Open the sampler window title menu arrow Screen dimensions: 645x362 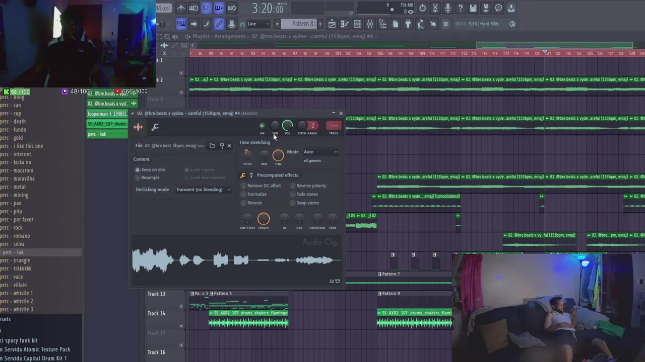(133, 114)
